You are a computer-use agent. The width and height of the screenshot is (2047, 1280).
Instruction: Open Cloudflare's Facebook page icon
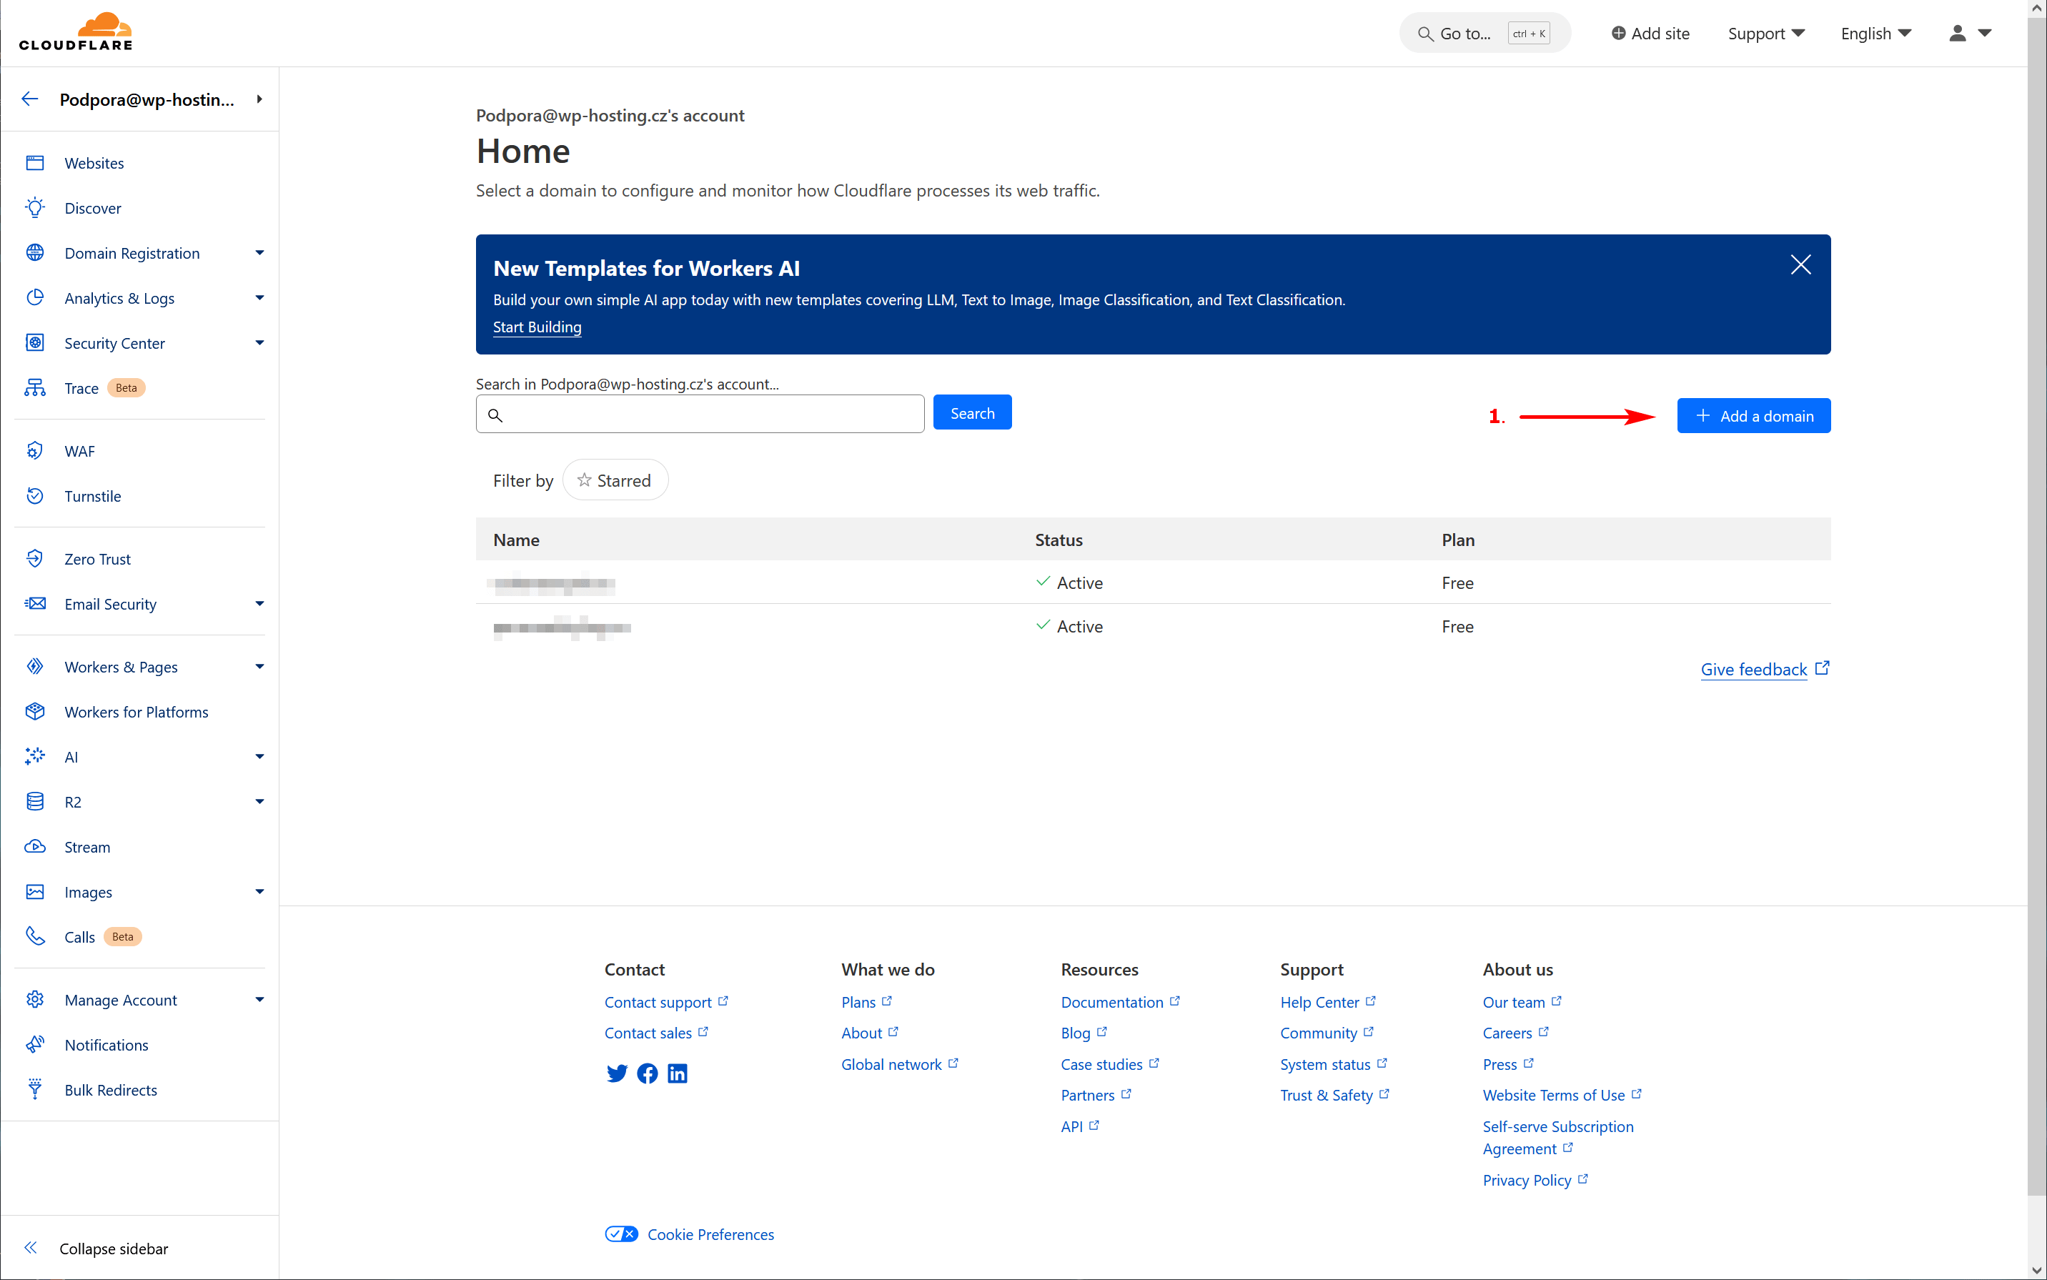click(648, 1073)
